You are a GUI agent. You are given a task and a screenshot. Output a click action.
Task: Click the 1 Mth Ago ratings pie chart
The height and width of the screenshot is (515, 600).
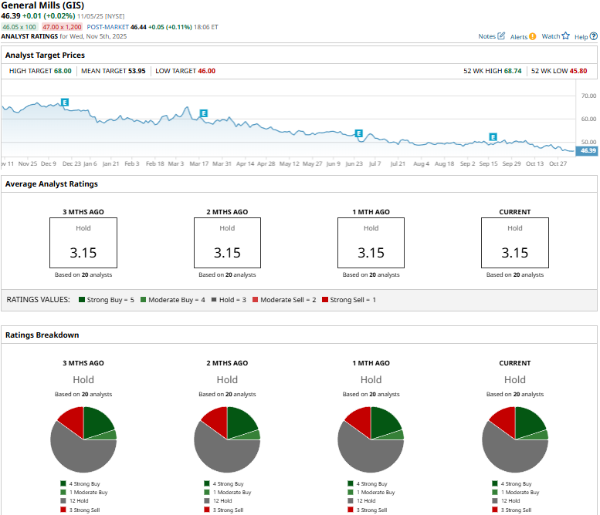pyautogui.click(x=371, y=439)
